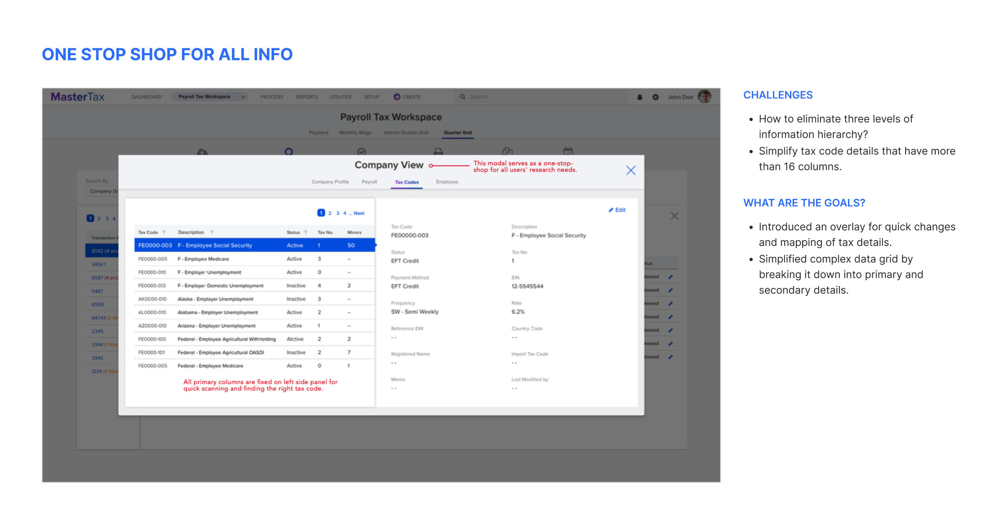Open settings via the gear icon
Viewport: 998px width, 525px height.
[655, 97]
